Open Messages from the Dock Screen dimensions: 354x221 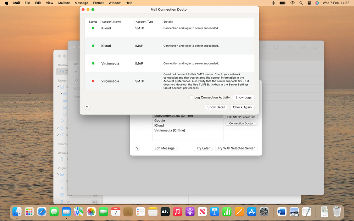[x=54, y=212]
